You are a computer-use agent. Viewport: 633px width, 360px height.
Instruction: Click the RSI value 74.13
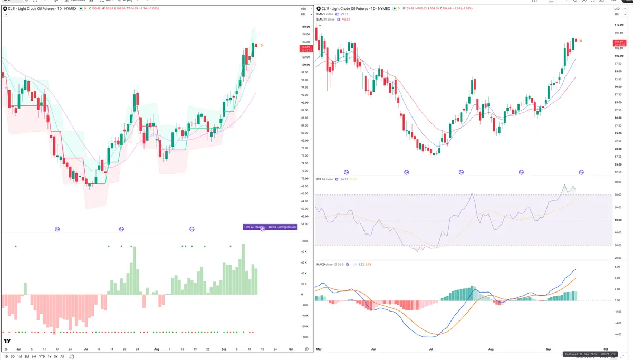[344, 179]
